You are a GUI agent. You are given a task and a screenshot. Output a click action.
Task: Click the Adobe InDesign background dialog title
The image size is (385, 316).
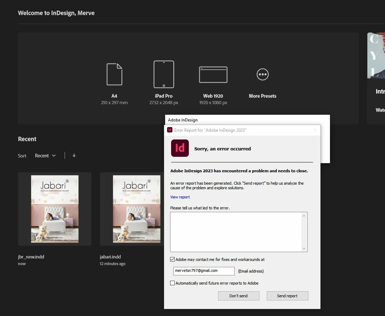[183, 120]
